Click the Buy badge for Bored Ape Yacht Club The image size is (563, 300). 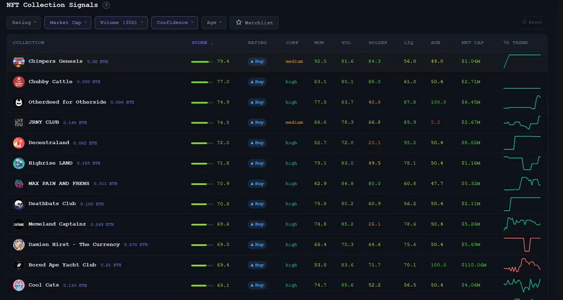pos(257,265)
